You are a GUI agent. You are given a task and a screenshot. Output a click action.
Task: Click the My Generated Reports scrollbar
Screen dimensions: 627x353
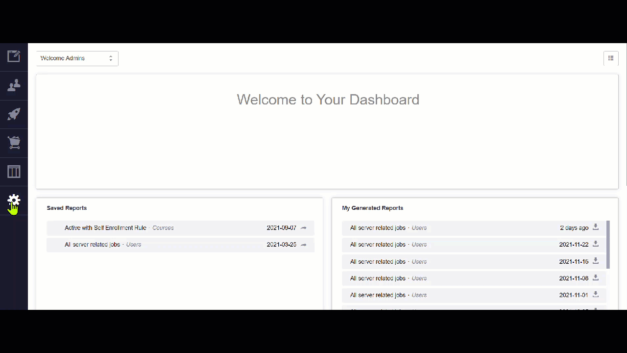pos(608,245)
